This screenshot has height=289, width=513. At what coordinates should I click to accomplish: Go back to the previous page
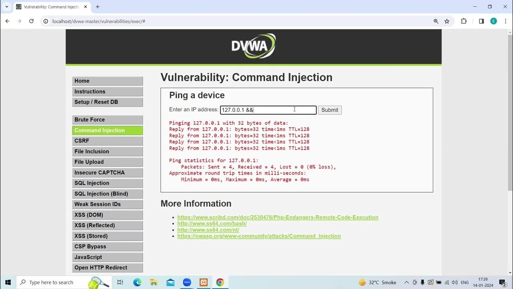click(x=7, y=21)
